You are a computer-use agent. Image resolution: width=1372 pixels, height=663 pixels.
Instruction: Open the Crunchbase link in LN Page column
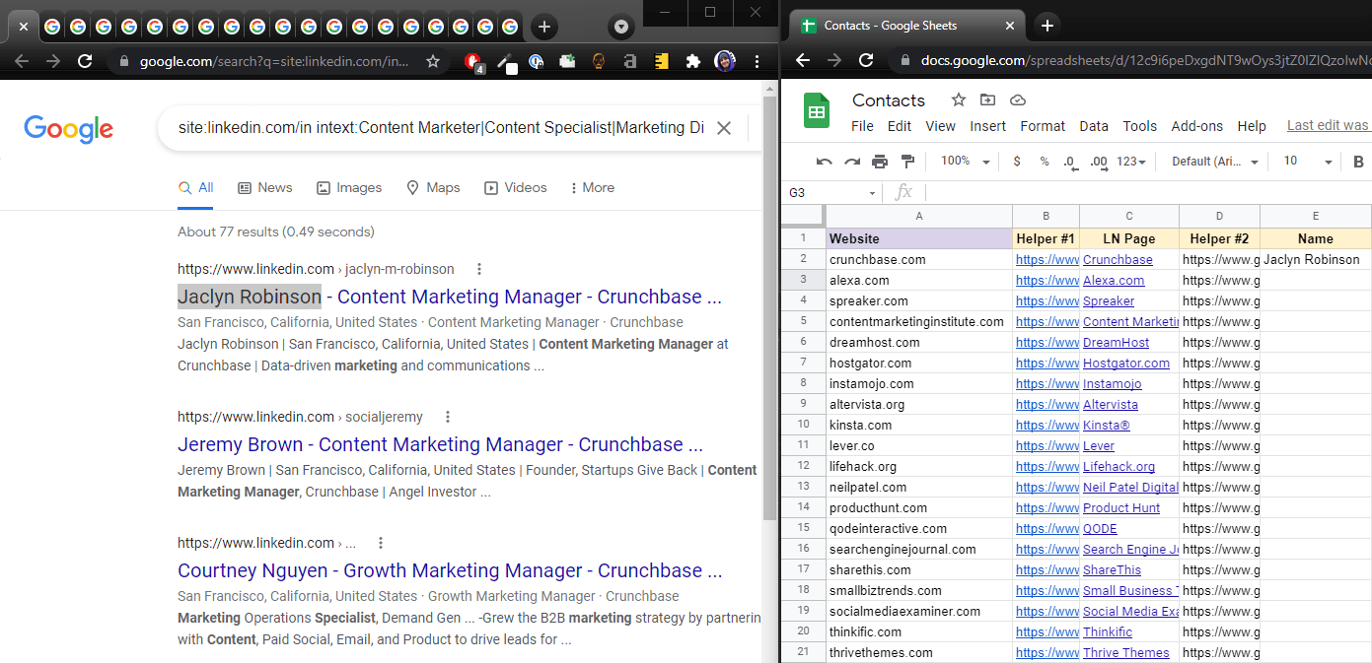pos(1118,260)
